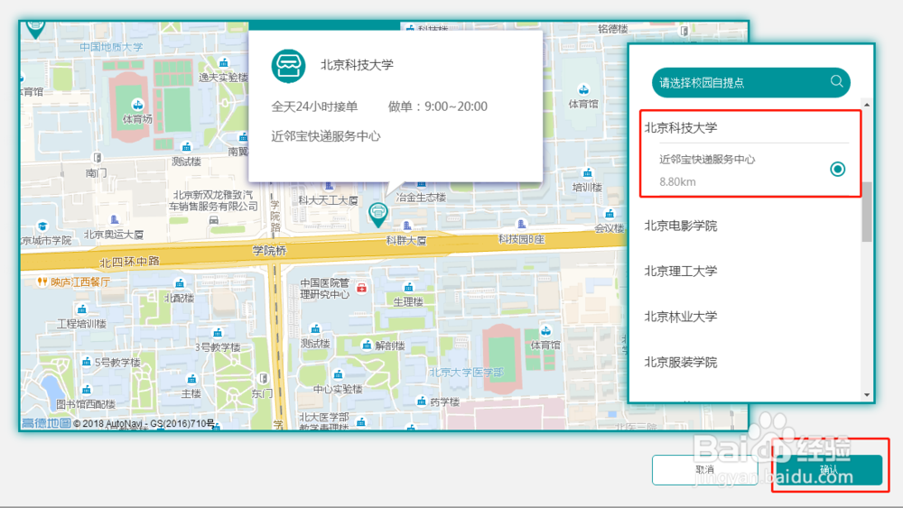Click the 中国医院管理研究中心 hospital icon
Screen dimensions: 903x508
coord(362,288)
